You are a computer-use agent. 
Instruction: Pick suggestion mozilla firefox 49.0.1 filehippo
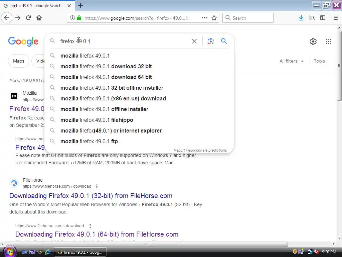tap(139, 120)
